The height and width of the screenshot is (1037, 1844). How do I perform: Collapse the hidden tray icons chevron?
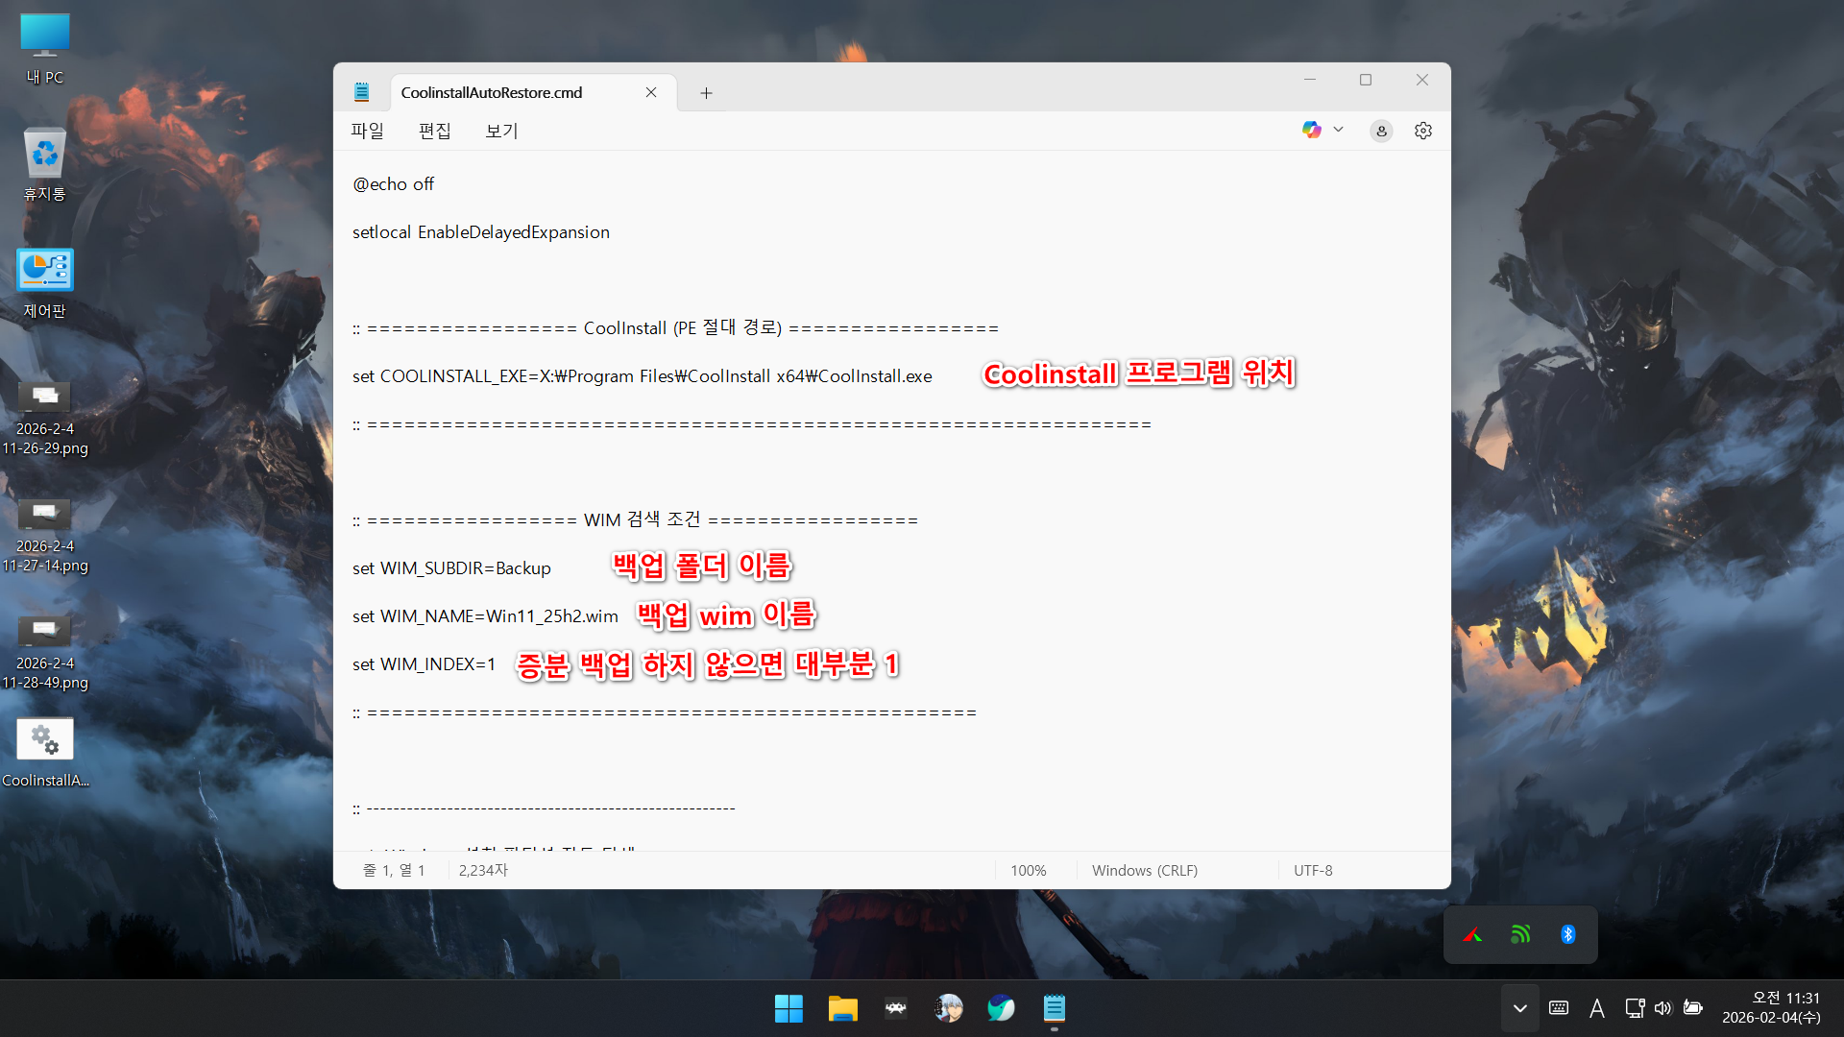pyautogui.click(x=1519, y=1008)
